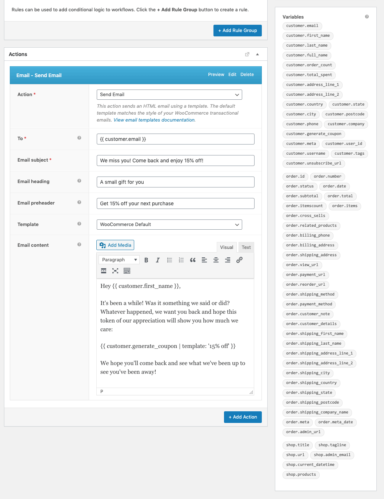The image size is (384, 499).
Task: Select the customer.generate_coupon variable
Action: pyautogui.click(x=314, y=134)
